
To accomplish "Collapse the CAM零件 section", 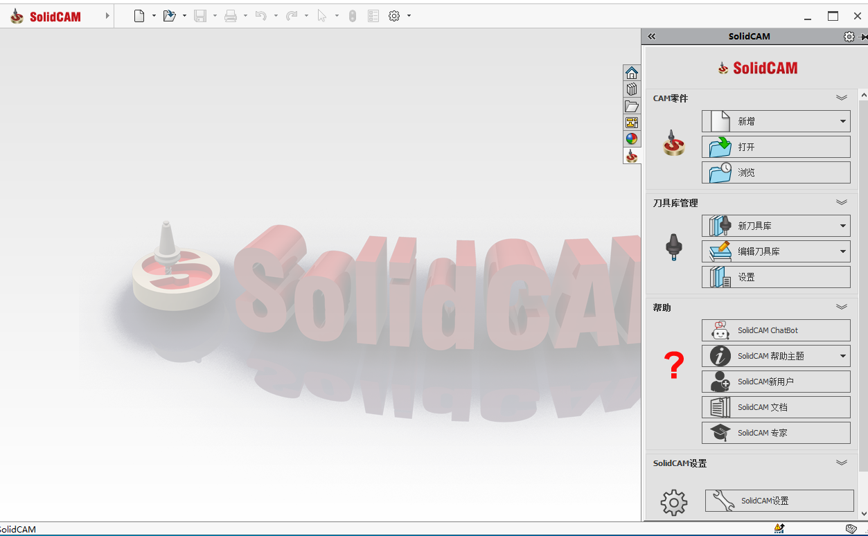I will tap(842, 98).
